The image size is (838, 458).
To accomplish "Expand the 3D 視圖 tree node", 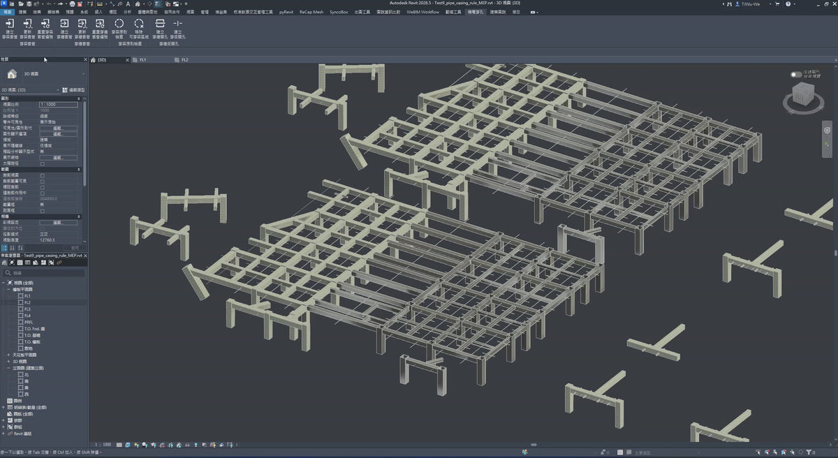I will (x=9, y=362).
